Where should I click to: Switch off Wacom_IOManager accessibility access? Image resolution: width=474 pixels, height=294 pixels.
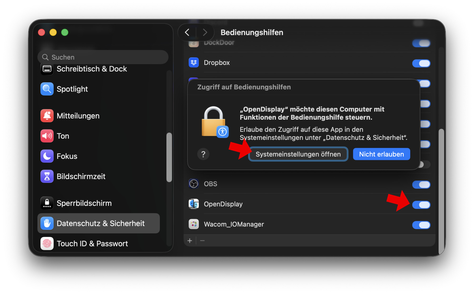pos(421,225)
